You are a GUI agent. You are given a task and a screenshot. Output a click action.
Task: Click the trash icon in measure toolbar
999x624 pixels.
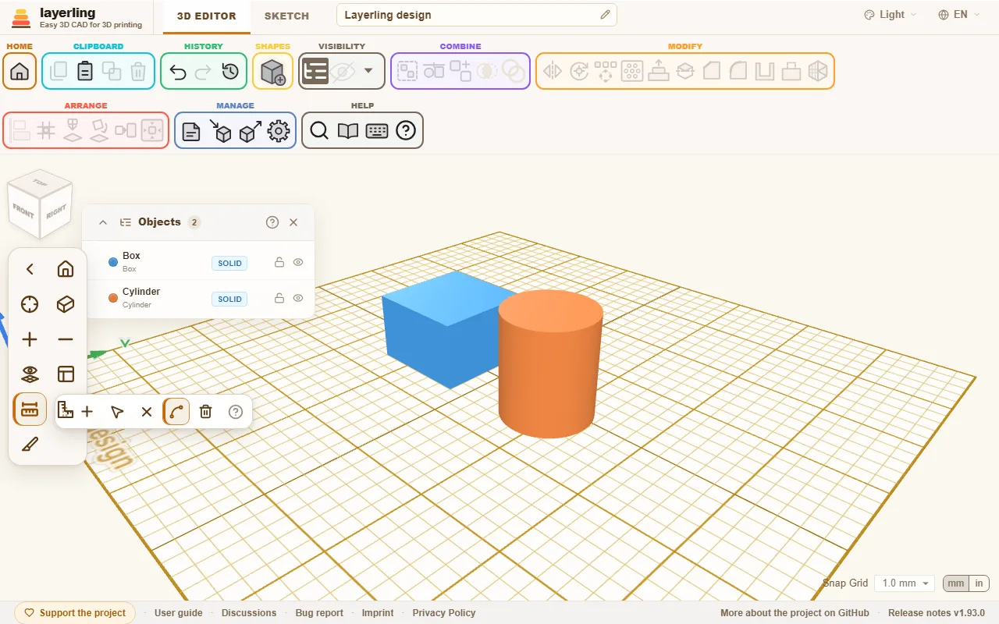205,412
